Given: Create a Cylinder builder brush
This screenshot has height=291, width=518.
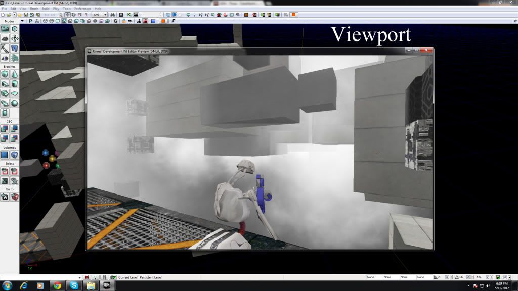Looking at the screenshot, I should (x=14, y=84).
